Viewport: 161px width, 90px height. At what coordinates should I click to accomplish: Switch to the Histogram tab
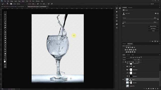[x=130, y=7]
